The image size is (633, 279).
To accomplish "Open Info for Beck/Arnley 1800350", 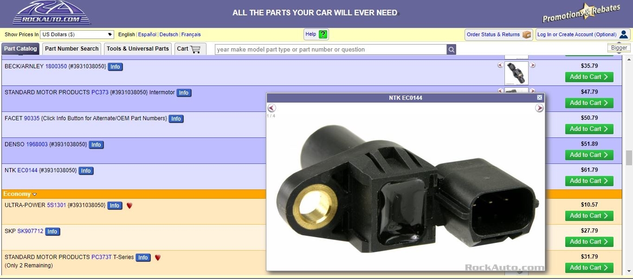I will tap(115, 67).
